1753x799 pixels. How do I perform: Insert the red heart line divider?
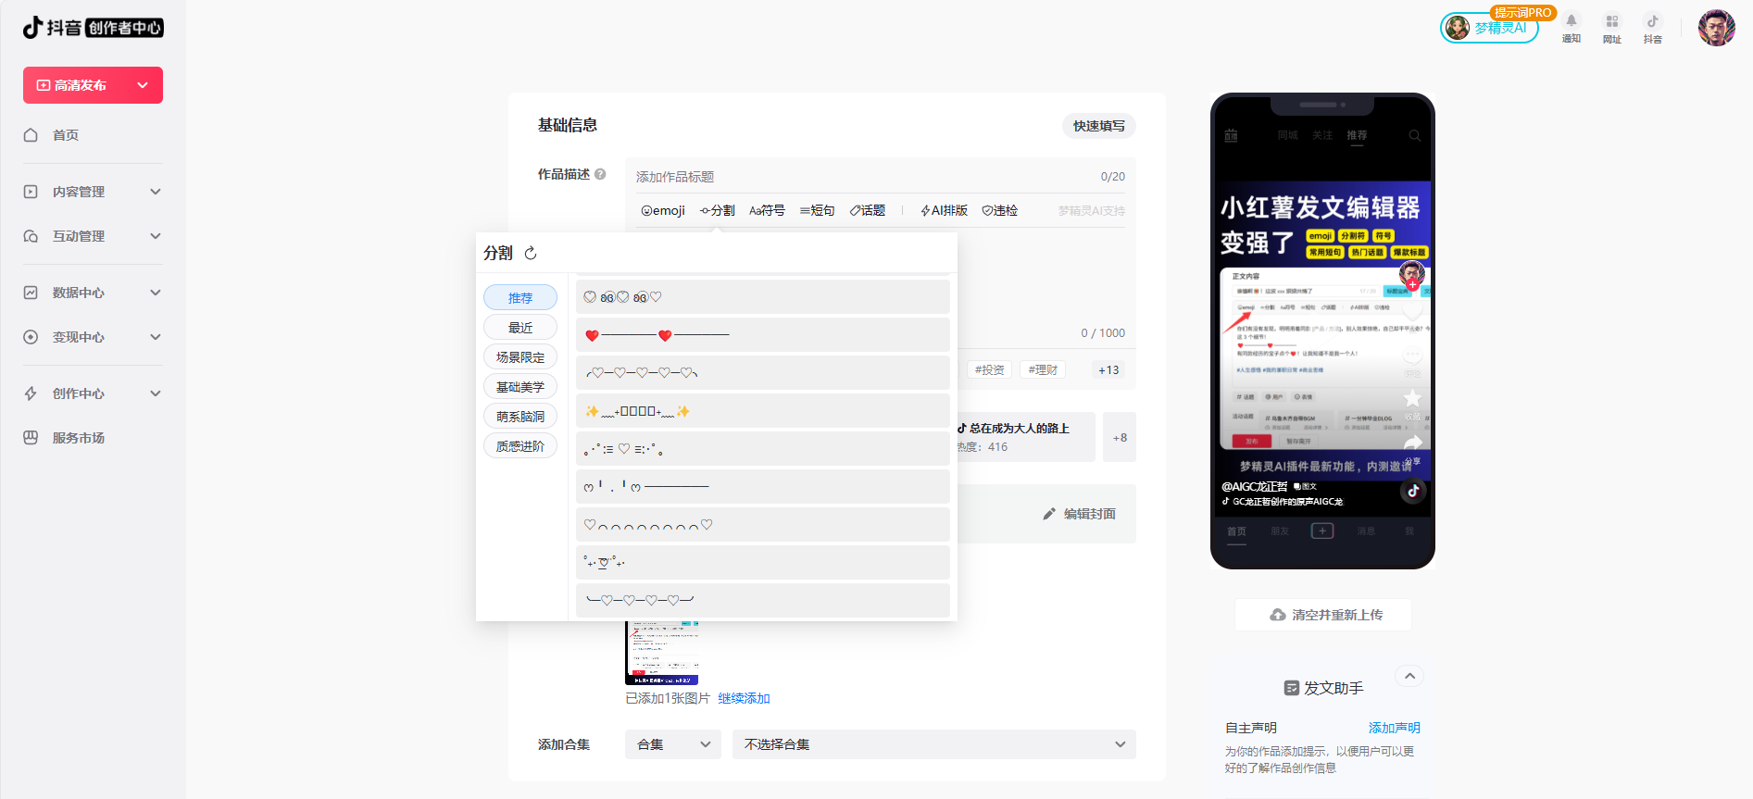tap(763, 335)
